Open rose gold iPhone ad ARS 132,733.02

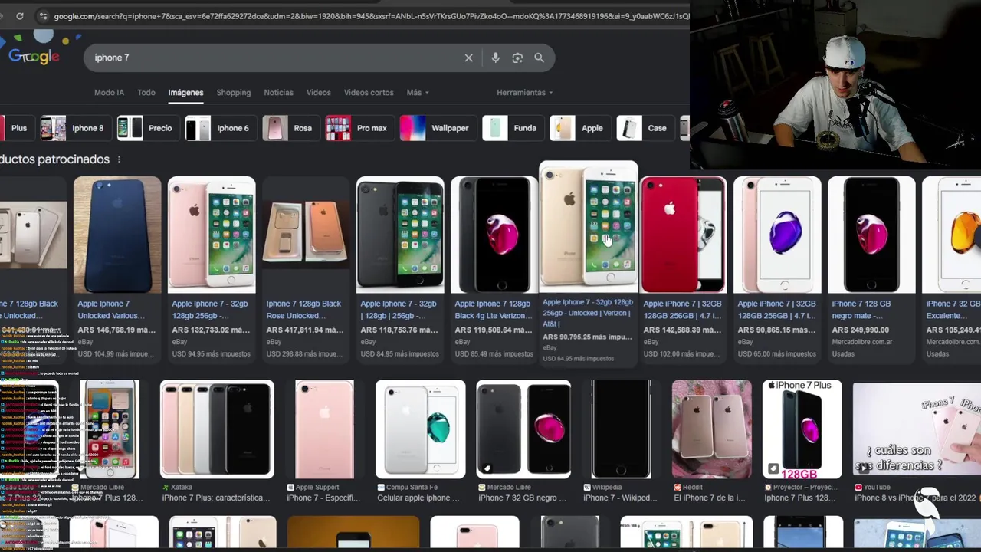pos(212,235)
